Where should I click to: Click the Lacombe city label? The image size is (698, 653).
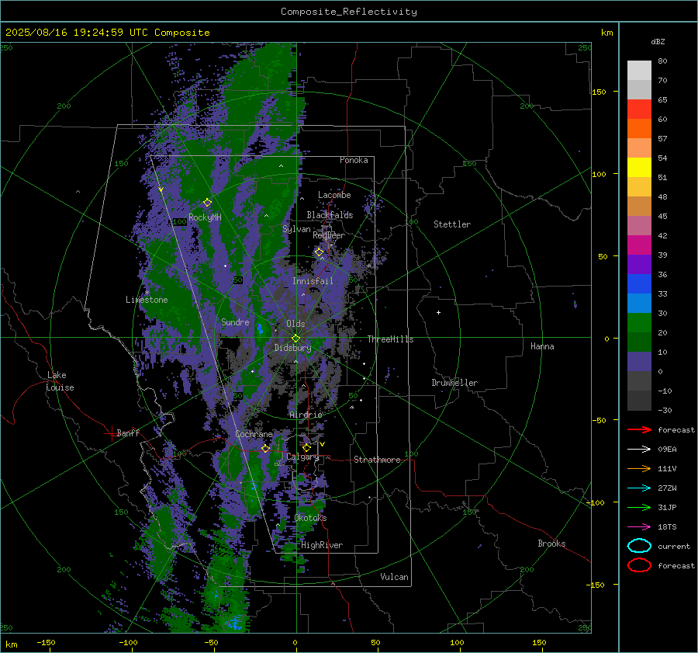click(334, 195)
